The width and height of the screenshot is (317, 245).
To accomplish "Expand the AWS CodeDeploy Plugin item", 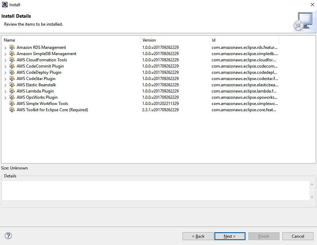I will point(6,73).
